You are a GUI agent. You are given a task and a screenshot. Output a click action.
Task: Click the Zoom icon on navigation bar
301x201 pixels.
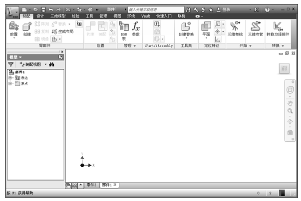(290, 111)
